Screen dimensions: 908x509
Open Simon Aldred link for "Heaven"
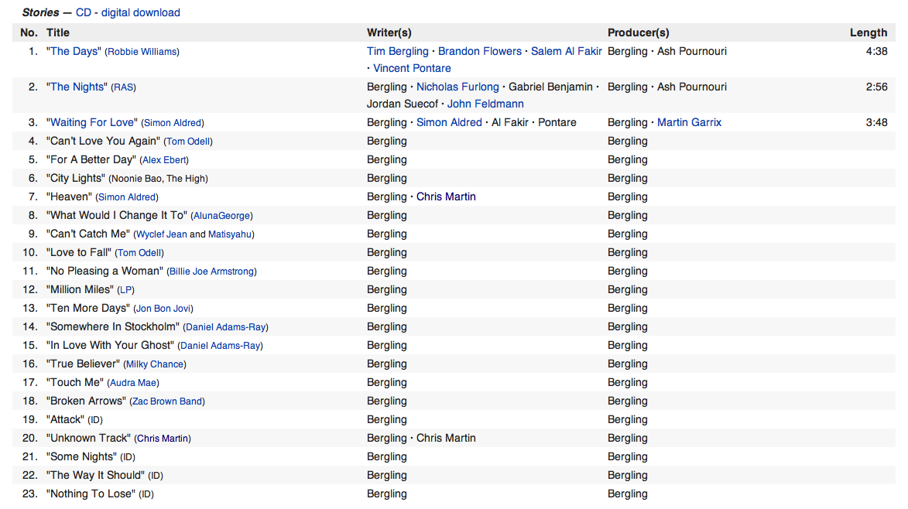tap(127, 196)
